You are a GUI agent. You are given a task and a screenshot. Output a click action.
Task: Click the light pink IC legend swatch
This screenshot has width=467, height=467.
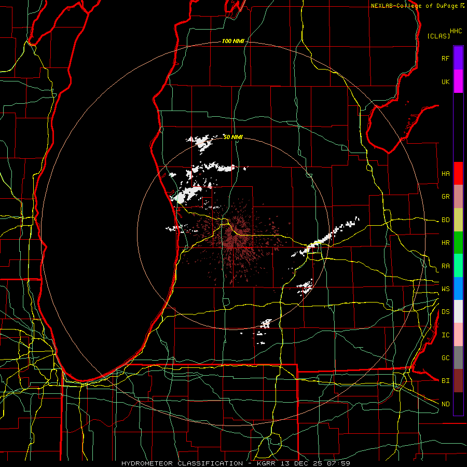(458, 335)
